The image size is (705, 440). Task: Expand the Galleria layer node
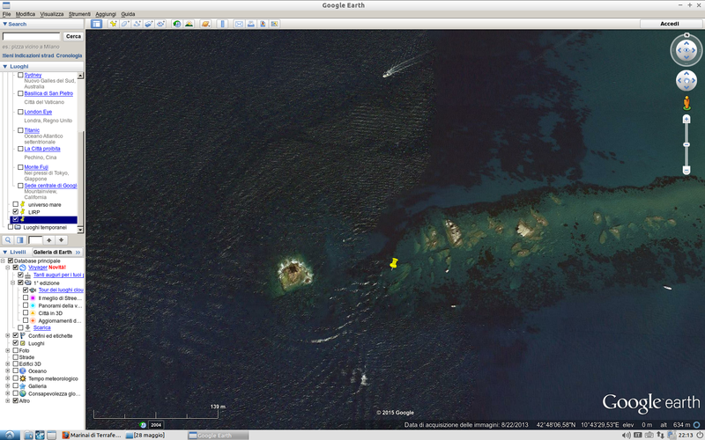coord(8,386)
